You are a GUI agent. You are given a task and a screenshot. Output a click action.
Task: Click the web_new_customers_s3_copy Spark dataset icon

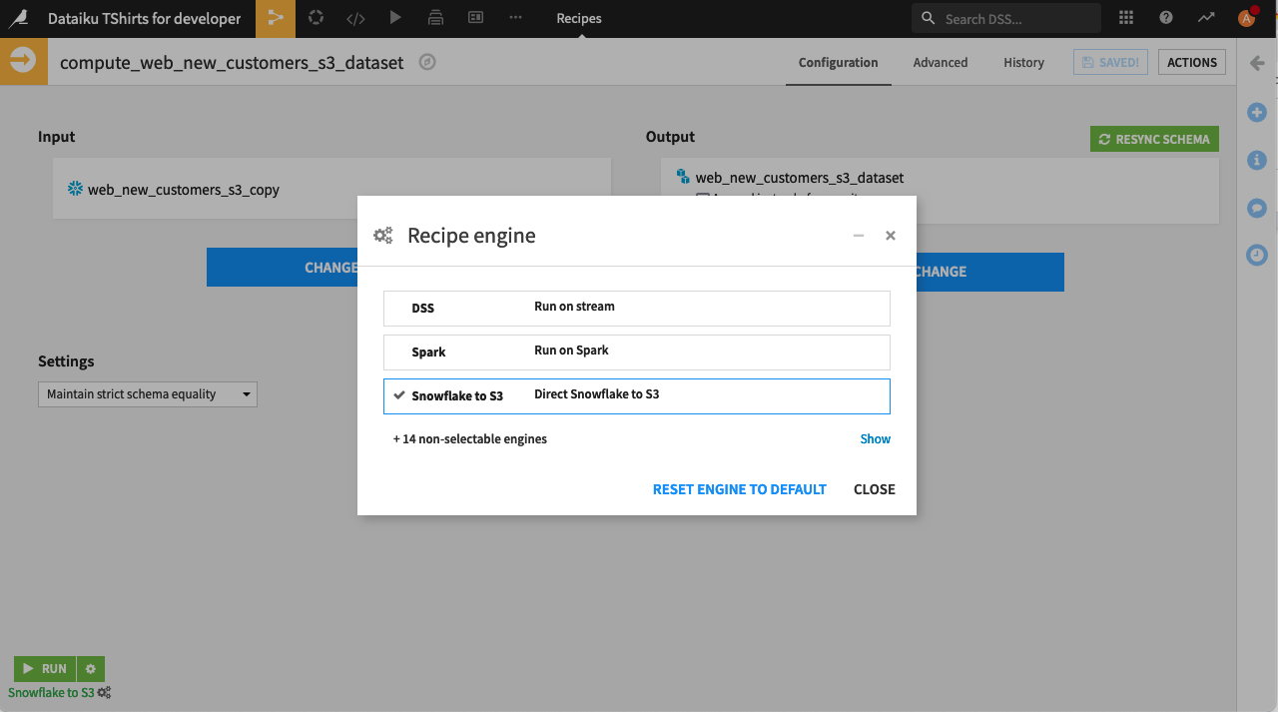tap(74, 189)
